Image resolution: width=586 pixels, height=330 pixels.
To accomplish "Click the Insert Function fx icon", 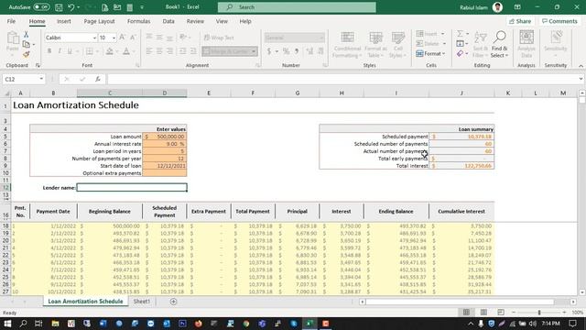I will [98, 79].
